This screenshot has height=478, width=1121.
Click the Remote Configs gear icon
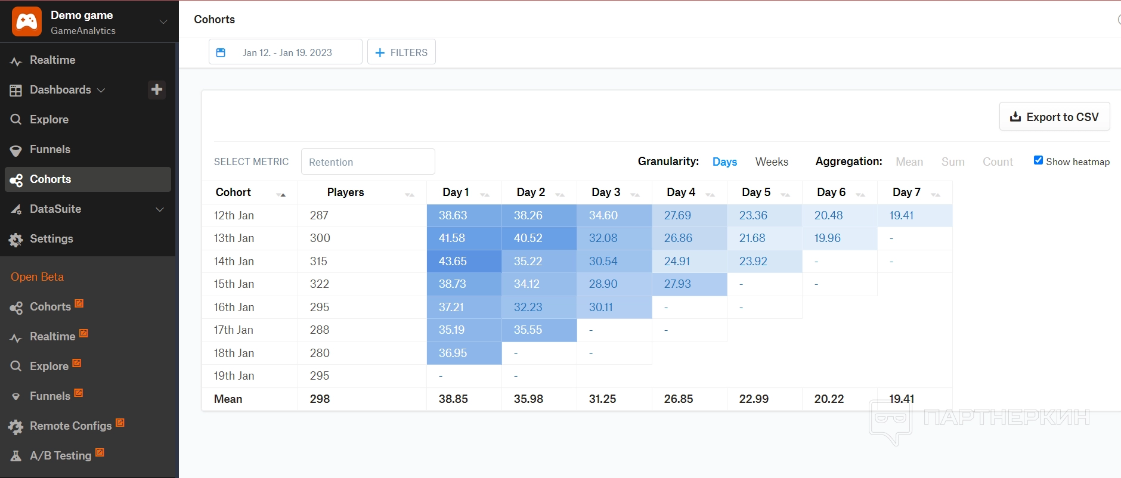[16, 427]
